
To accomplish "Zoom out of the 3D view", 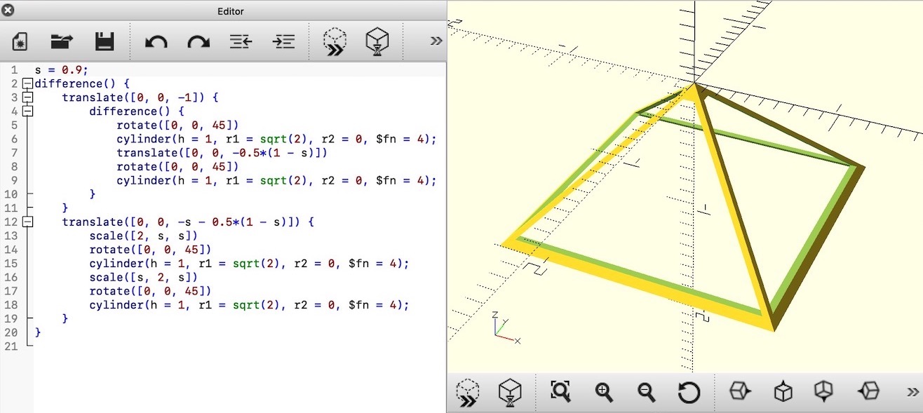I will pos(646,392).
